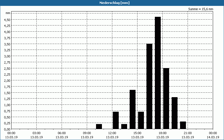Viewport: 224px width, 140px height.
Task: Click the 00:00 time label for 13.03.19
Action: (x=11, y=133)
